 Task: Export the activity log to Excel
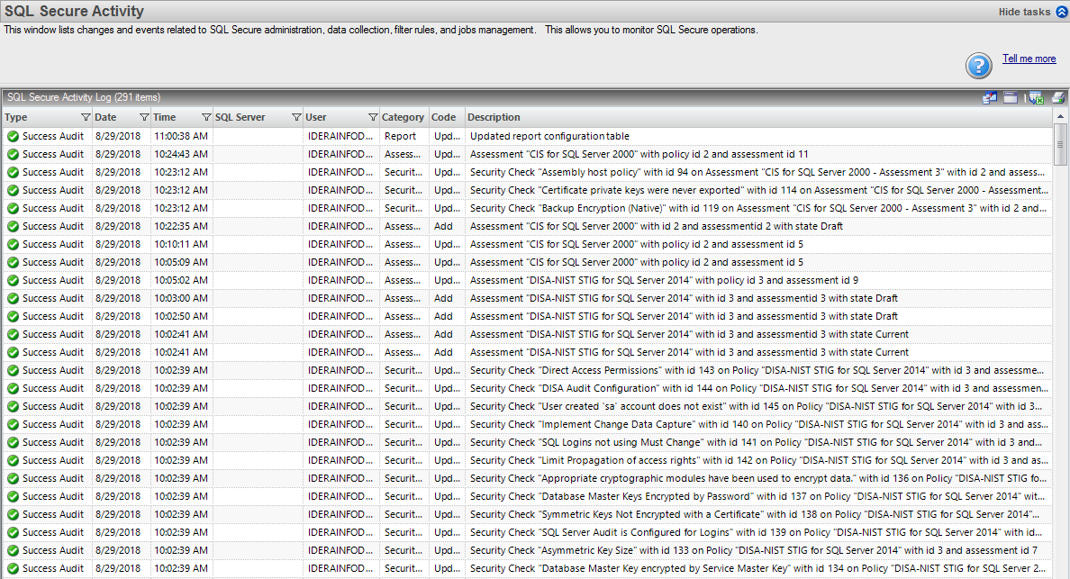click(x=1036, y=97)
